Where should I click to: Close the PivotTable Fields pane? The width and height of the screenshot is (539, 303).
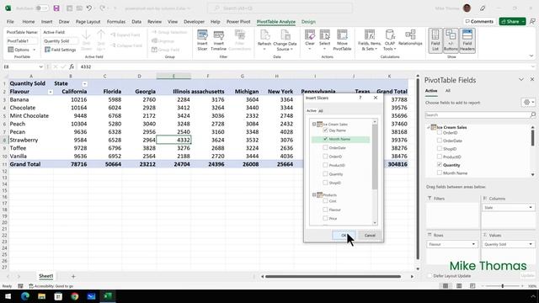point(532,79)
